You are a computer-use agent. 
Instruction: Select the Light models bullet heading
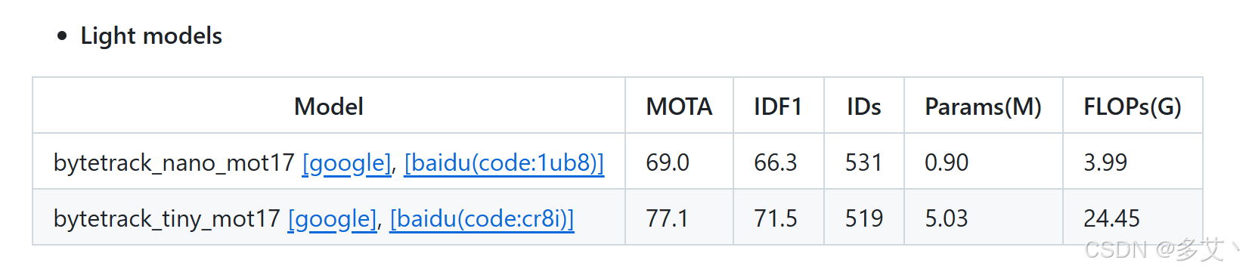tap(151, 36)
